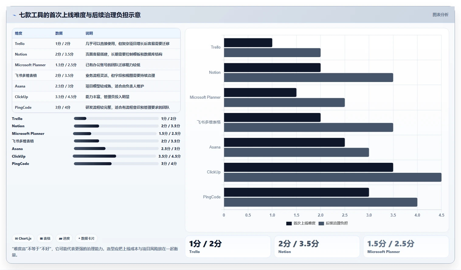Click the ClickUp description '能力丰富，管理员投入明显'
461x270 pixels.
click(107, 97)
